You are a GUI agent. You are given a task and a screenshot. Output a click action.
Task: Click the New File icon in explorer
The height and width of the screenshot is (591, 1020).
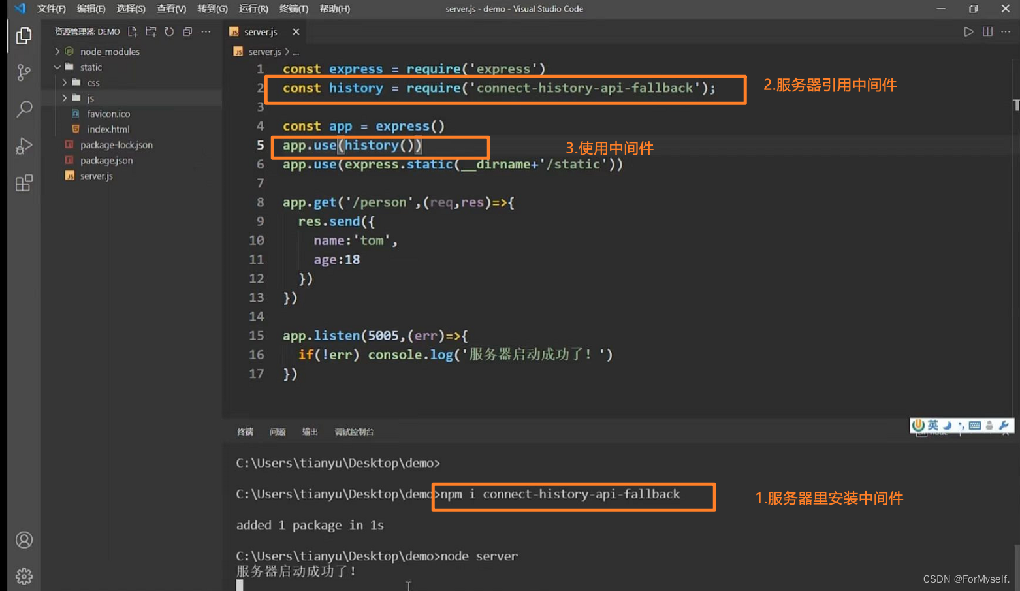133,31
